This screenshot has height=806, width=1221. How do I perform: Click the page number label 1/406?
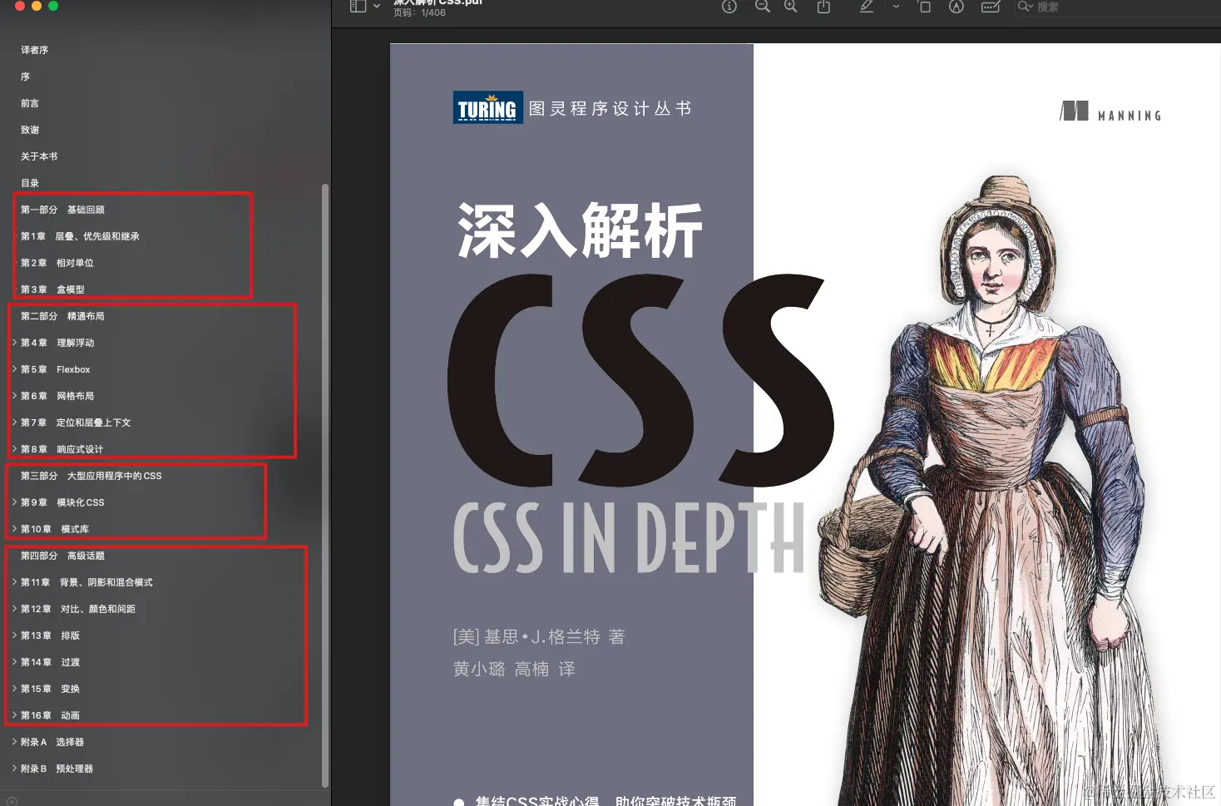click(420, 12)
